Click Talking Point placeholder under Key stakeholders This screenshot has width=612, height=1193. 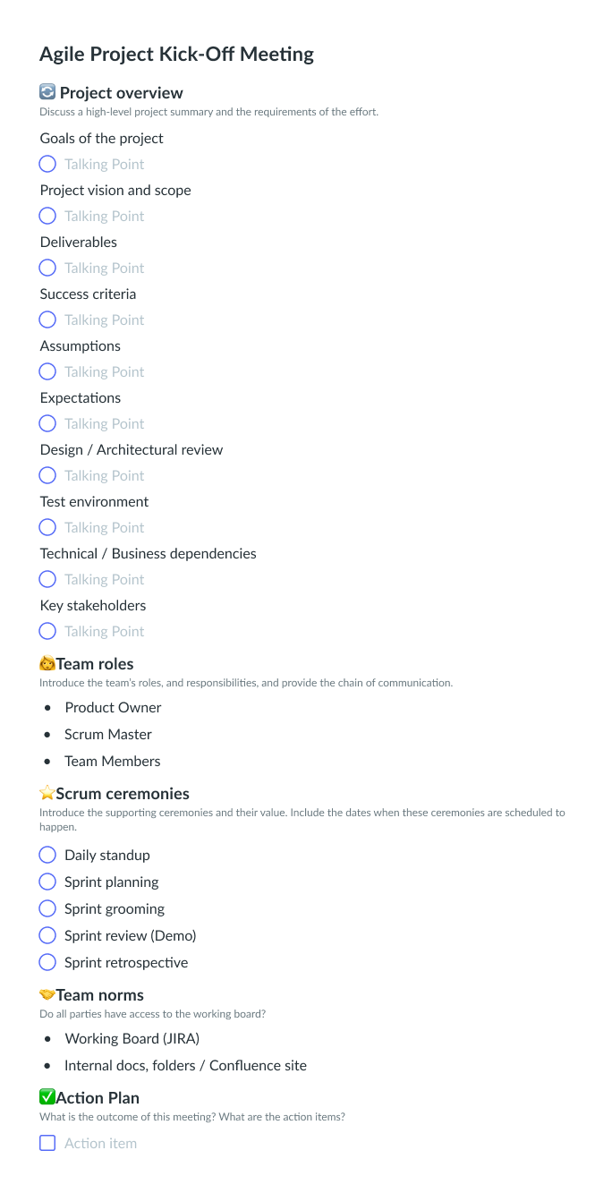pyautogui.click(x=104, y=631)
